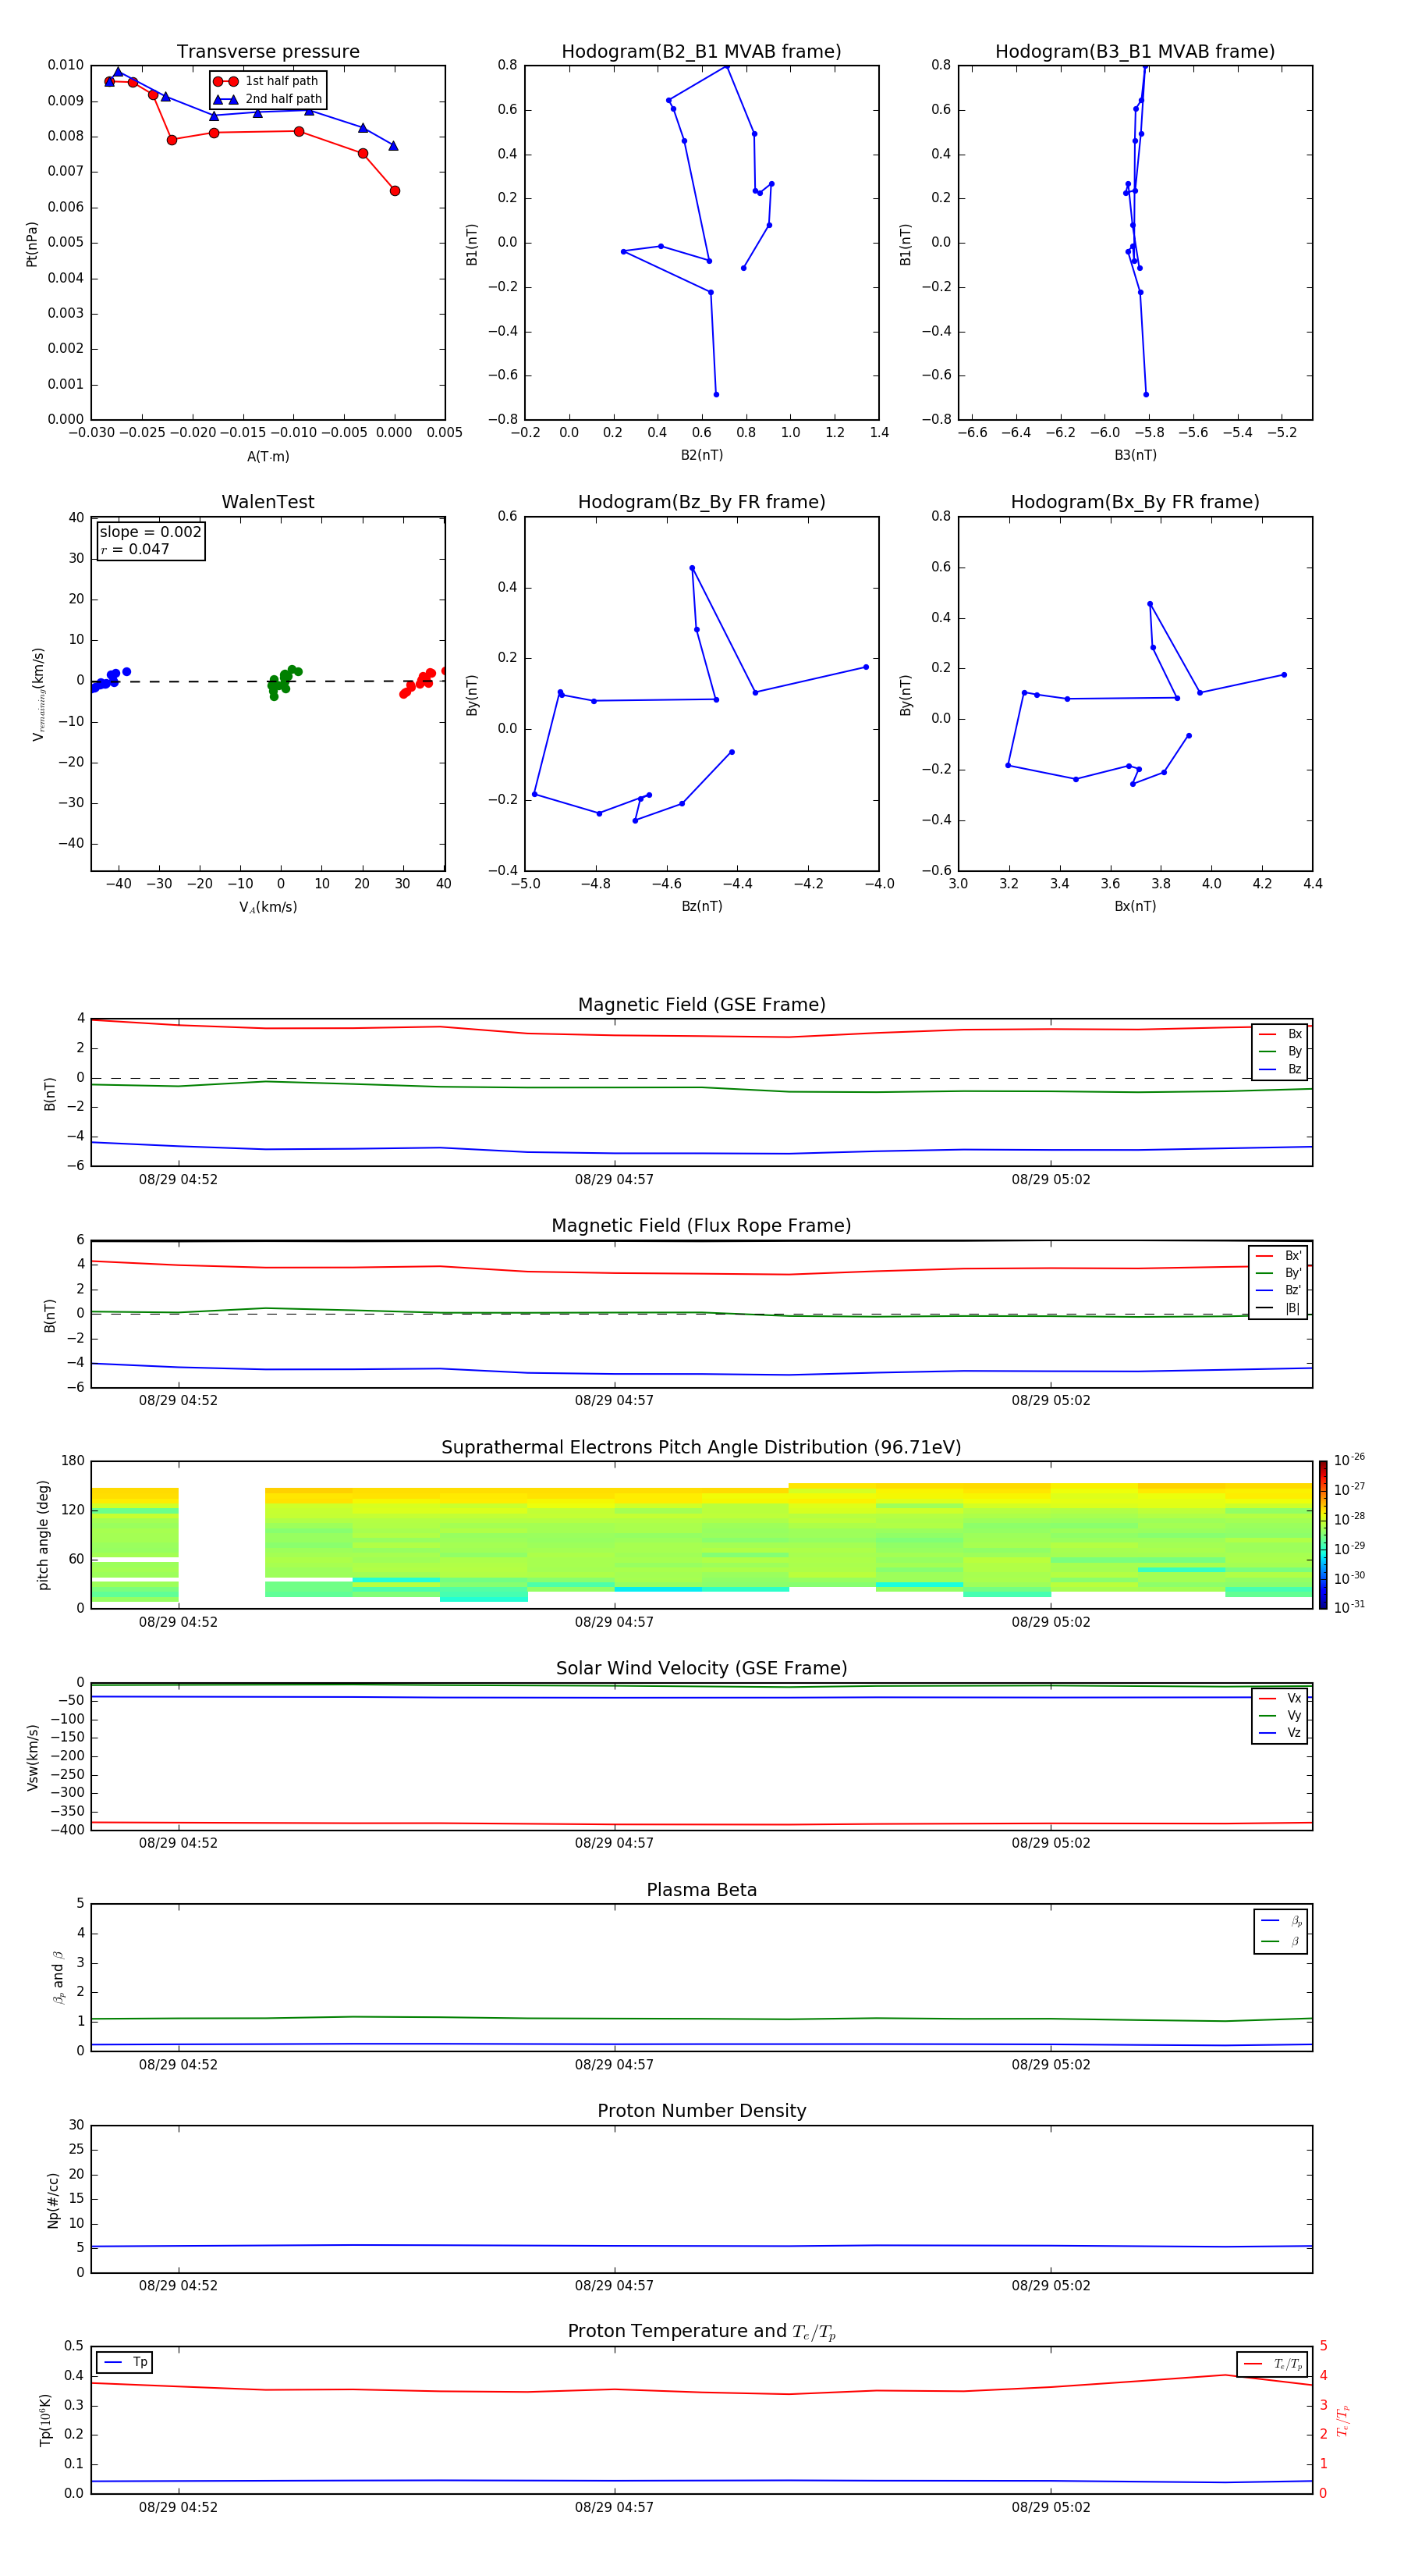Image resolution: width=1404 pixels, height=2576 pixels.
Task: Click the lowest red point in Transverse pressure plot
Action: click(395, 191)
